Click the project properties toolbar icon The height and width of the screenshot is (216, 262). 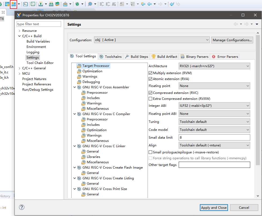14,4
